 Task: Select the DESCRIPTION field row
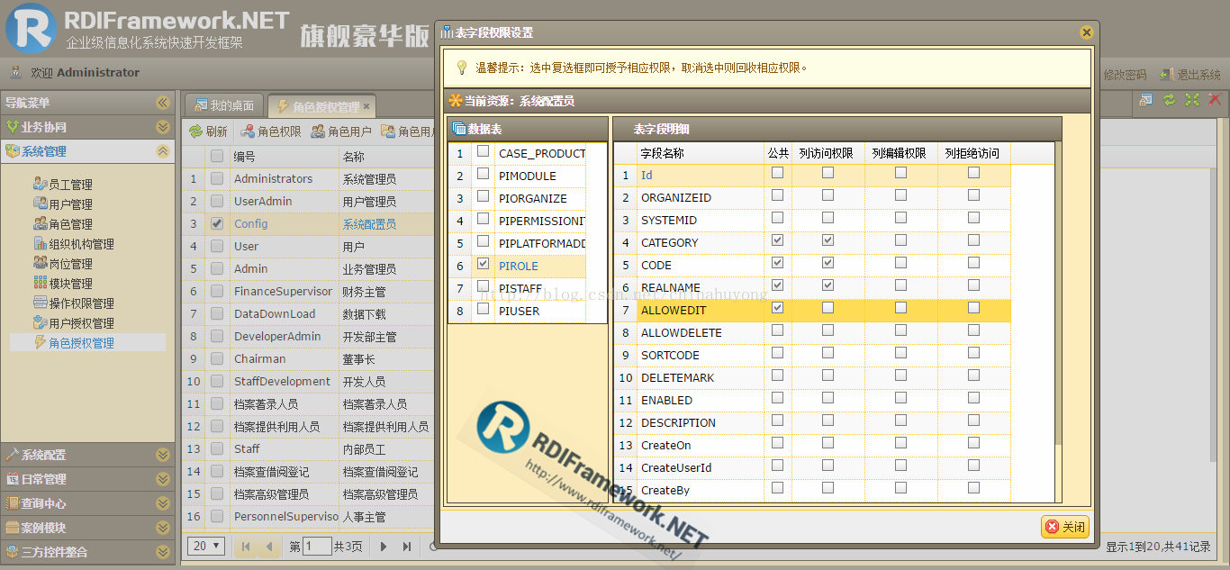(x=812, y=422)
